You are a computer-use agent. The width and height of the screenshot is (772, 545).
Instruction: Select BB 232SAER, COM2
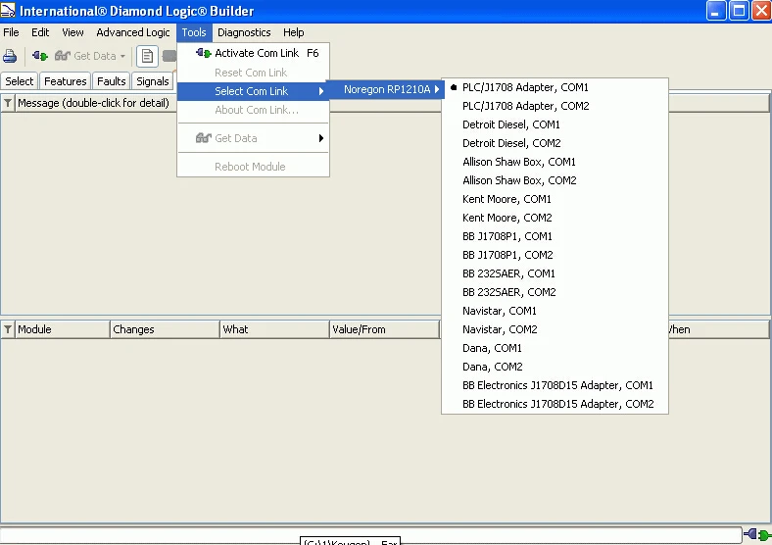click(x=555, y=292)
